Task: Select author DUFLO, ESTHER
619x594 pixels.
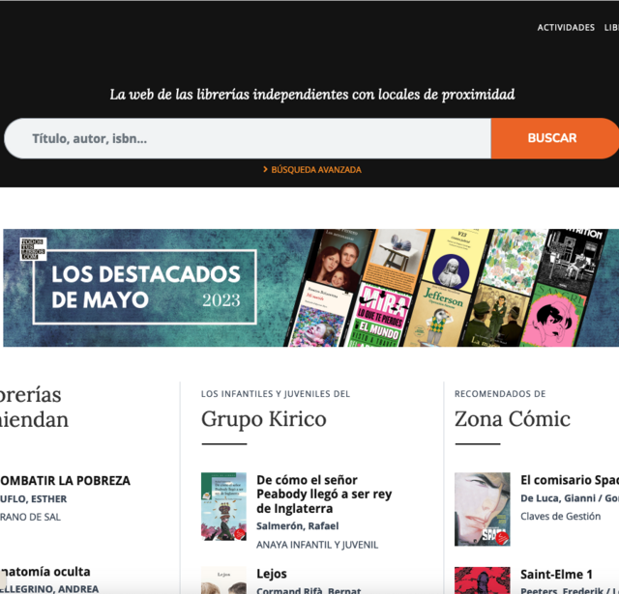Action: pos(33,499)
